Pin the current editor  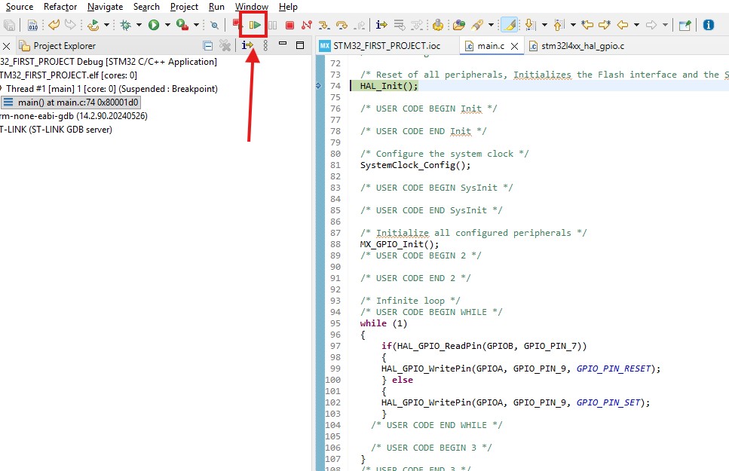[685, 24]
